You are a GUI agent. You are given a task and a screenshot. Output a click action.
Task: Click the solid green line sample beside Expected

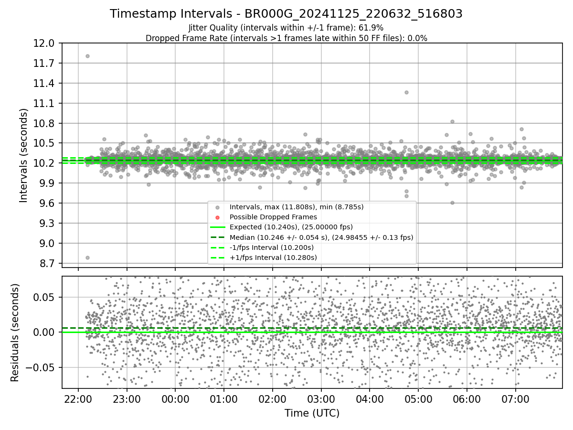coord(218,227)
